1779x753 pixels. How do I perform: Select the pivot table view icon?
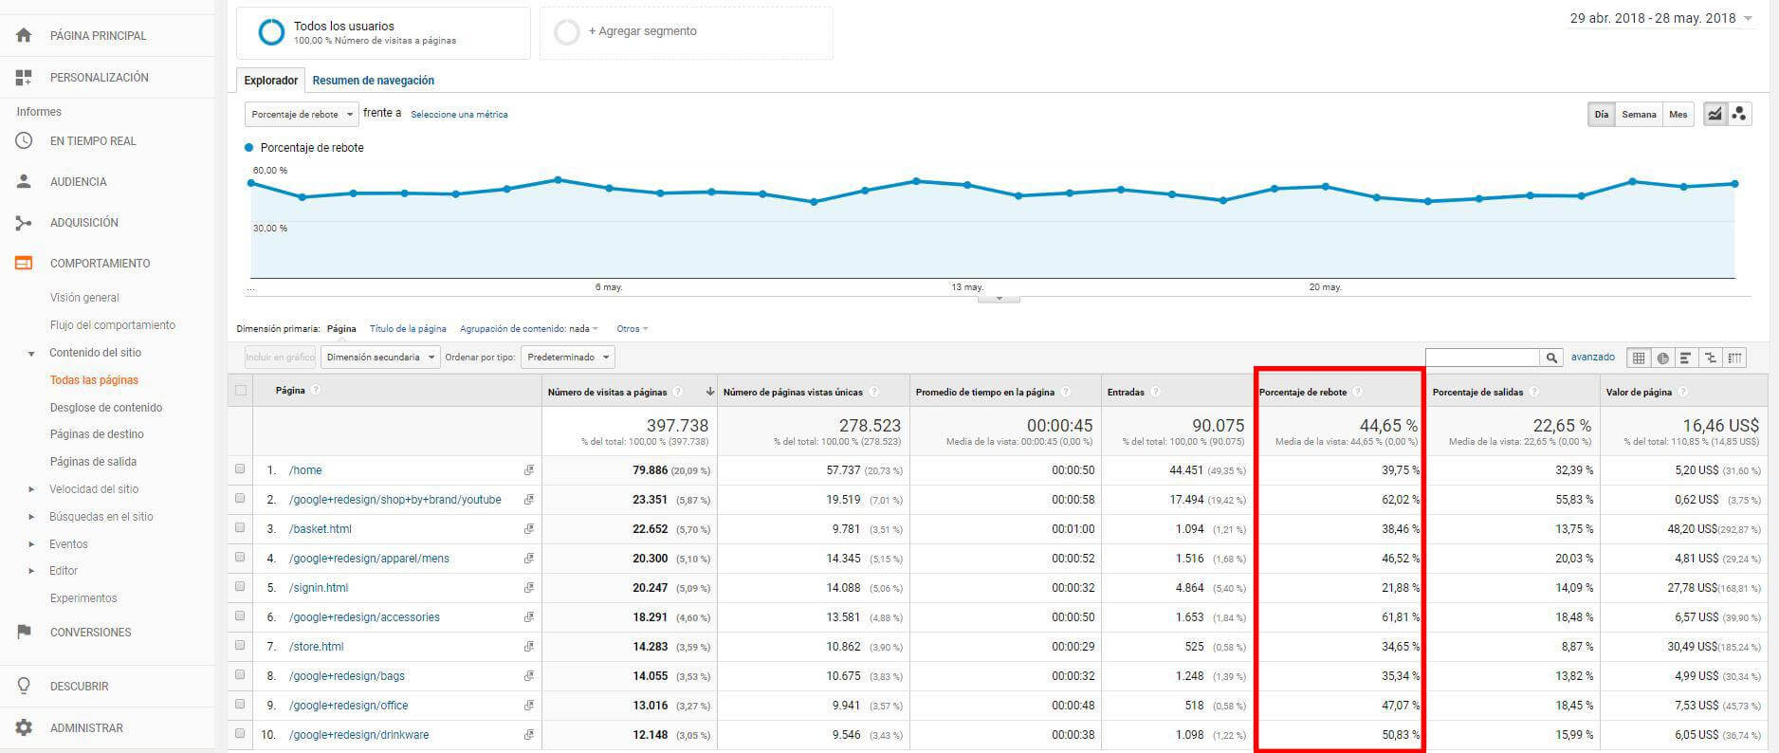[1734, 358]
